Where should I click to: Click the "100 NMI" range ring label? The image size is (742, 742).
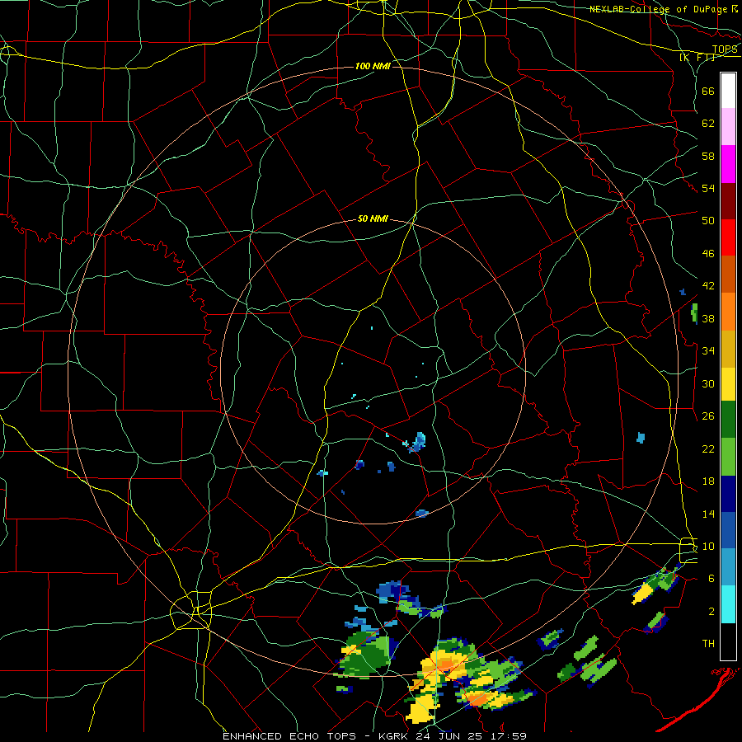tap(373, 66)
